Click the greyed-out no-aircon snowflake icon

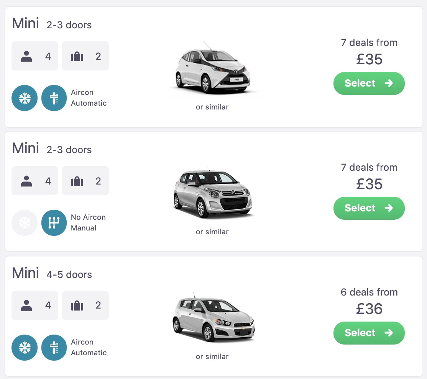[x=25, y=223]
